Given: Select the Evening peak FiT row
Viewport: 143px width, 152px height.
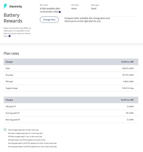Looking at the screenshot, I should pyautogui.click(x=71, y=113).
